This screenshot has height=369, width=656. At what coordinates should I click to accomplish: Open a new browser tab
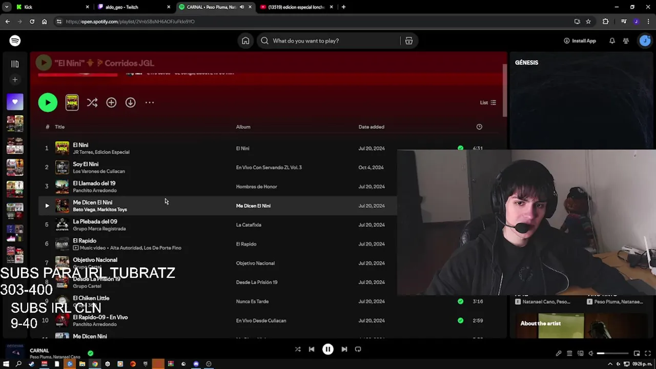tap(343, 7)
